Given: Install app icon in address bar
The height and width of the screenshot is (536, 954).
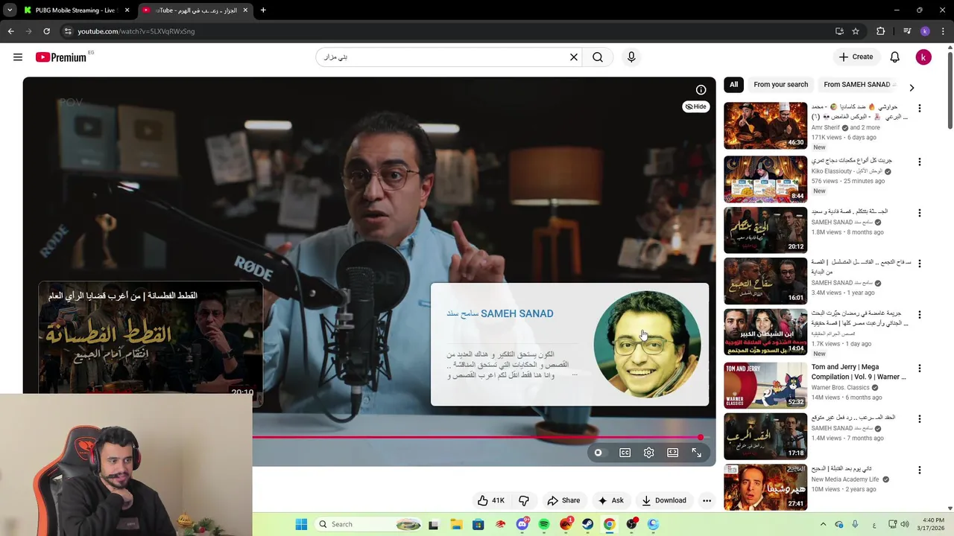Looking at the screenshot, I should [x=839, y=31].
